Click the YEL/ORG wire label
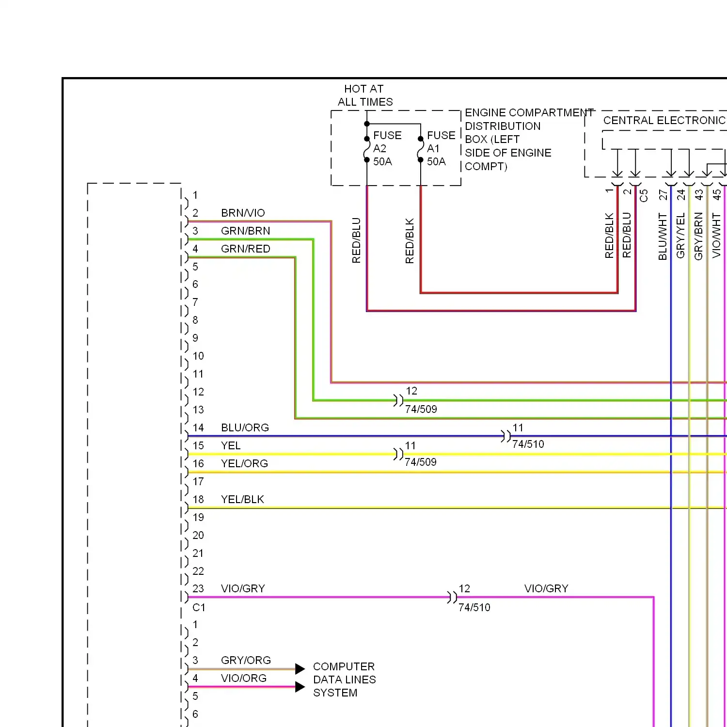The width and height of the screenshot is (727, 727). (244, 463)
